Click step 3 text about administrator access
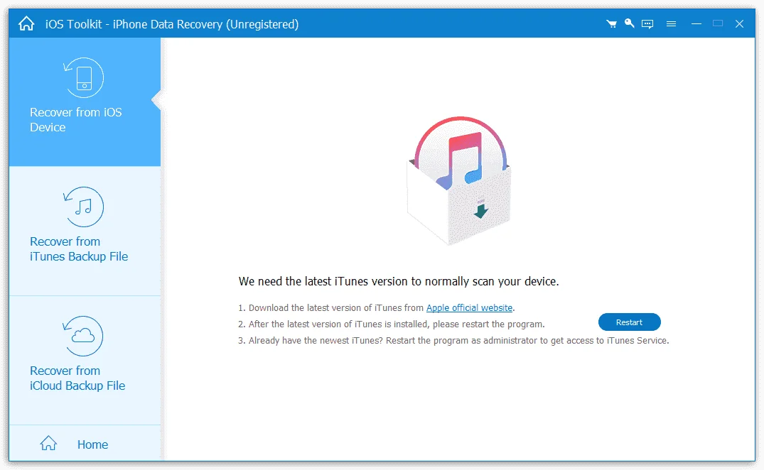The height and width of the screenshot is (470, 764). tap(453, 341)
